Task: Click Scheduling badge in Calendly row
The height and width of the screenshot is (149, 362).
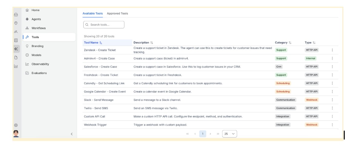Action: point(283,83)
